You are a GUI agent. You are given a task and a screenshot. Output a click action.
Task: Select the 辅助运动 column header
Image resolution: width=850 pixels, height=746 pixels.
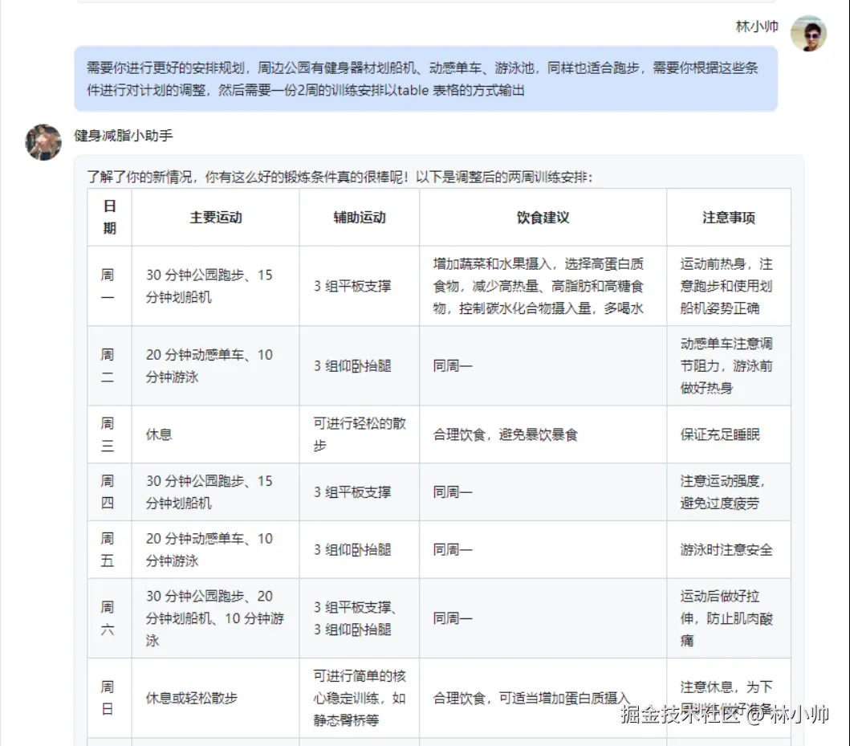coord(359,217)
